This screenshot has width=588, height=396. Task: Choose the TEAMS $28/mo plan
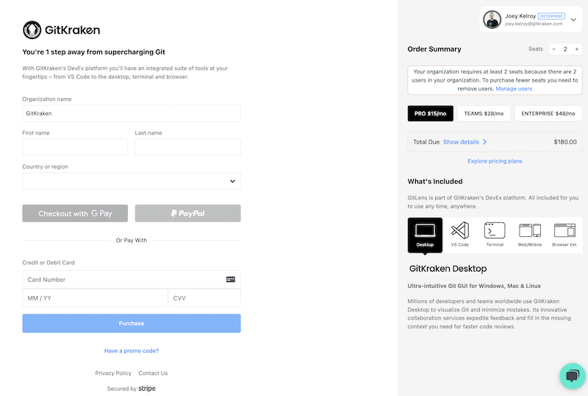484,113
